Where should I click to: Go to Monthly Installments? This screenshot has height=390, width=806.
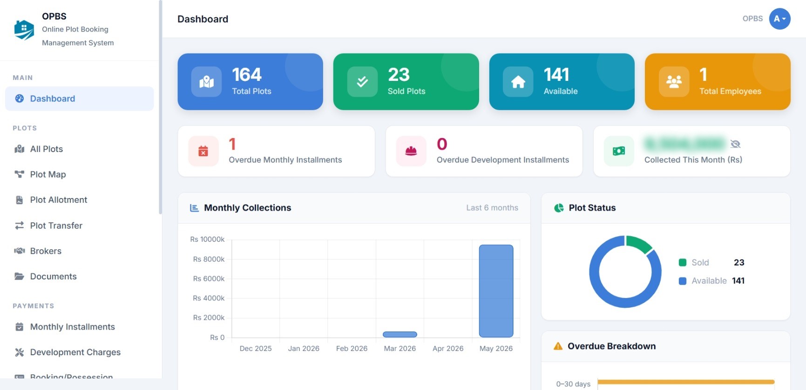click(x=79, y=327)
